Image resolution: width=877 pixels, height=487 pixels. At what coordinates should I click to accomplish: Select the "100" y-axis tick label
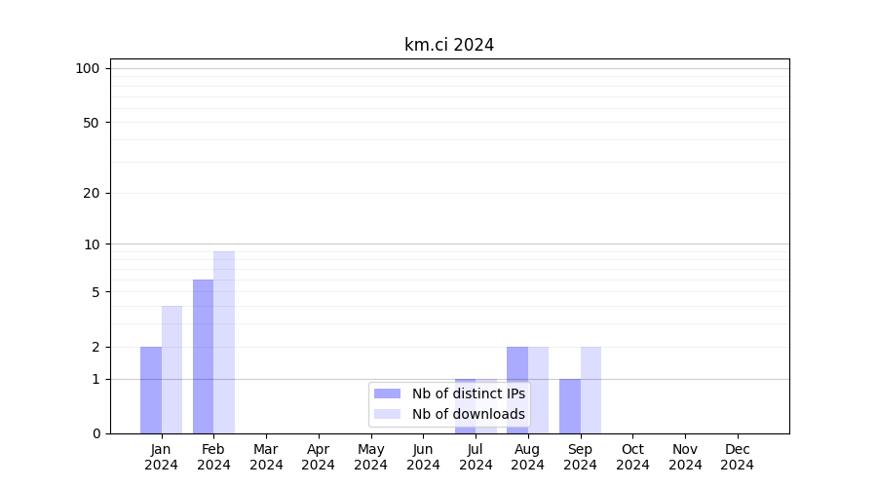pos(88,68)
